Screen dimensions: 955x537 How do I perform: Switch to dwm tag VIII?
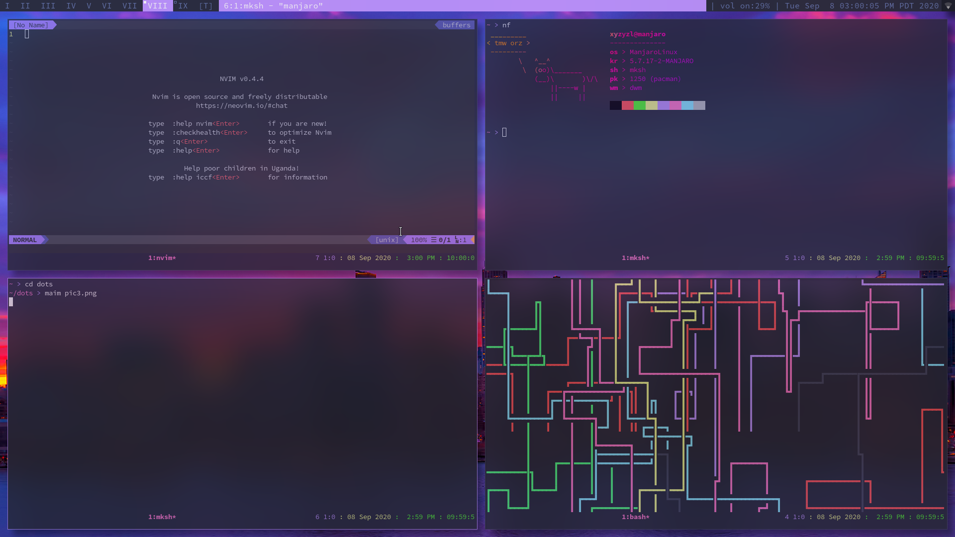click(x=157, y=6)
